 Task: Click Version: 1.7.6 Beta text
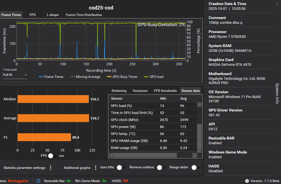(x=265, y=181)
